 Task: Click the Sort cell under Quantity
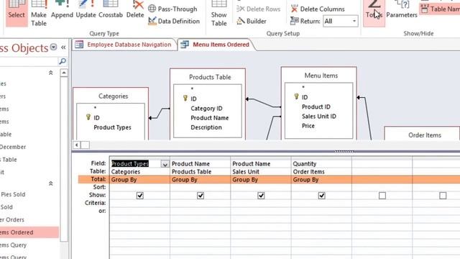(x=321, y=187)
